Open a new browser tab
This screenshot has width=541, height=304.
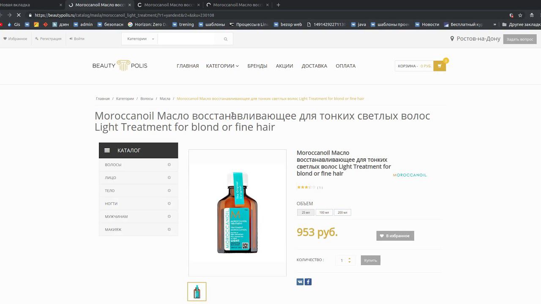[x=278, y=5]
